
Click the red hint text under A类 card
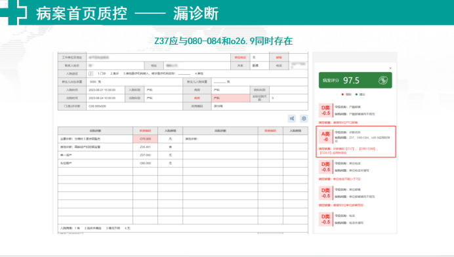pos(348,151)
